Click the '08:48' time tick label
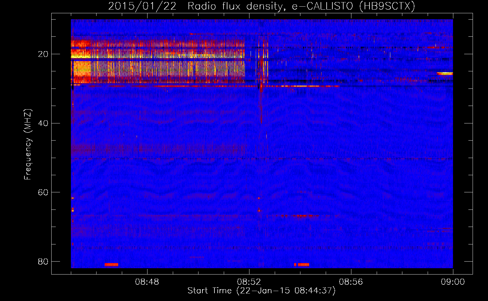The image size is (488, 301). [x=147, y=282]
